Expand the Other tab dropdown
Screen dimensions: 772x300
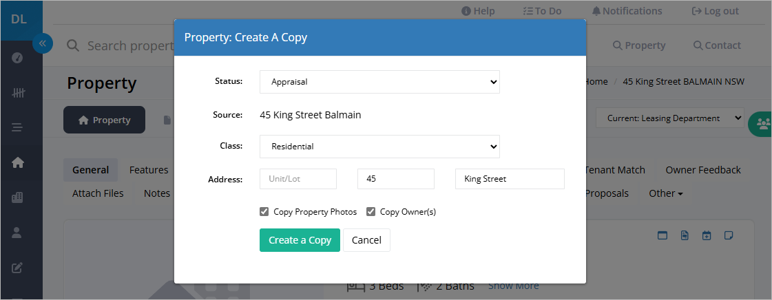666,193
